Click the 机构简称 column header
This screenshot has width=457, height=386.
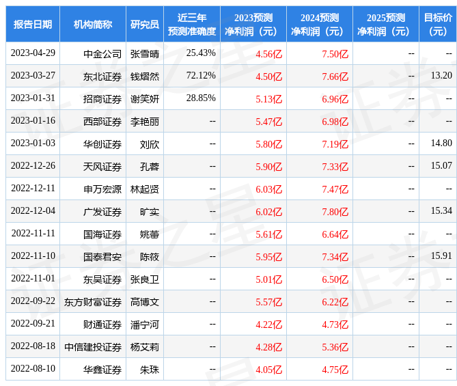93,24
